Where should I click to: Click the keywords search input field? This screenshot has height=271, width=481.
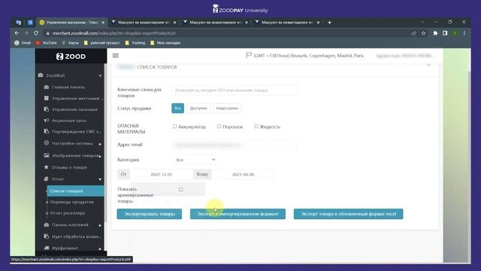pyautogui.click(x=234, y=90)
